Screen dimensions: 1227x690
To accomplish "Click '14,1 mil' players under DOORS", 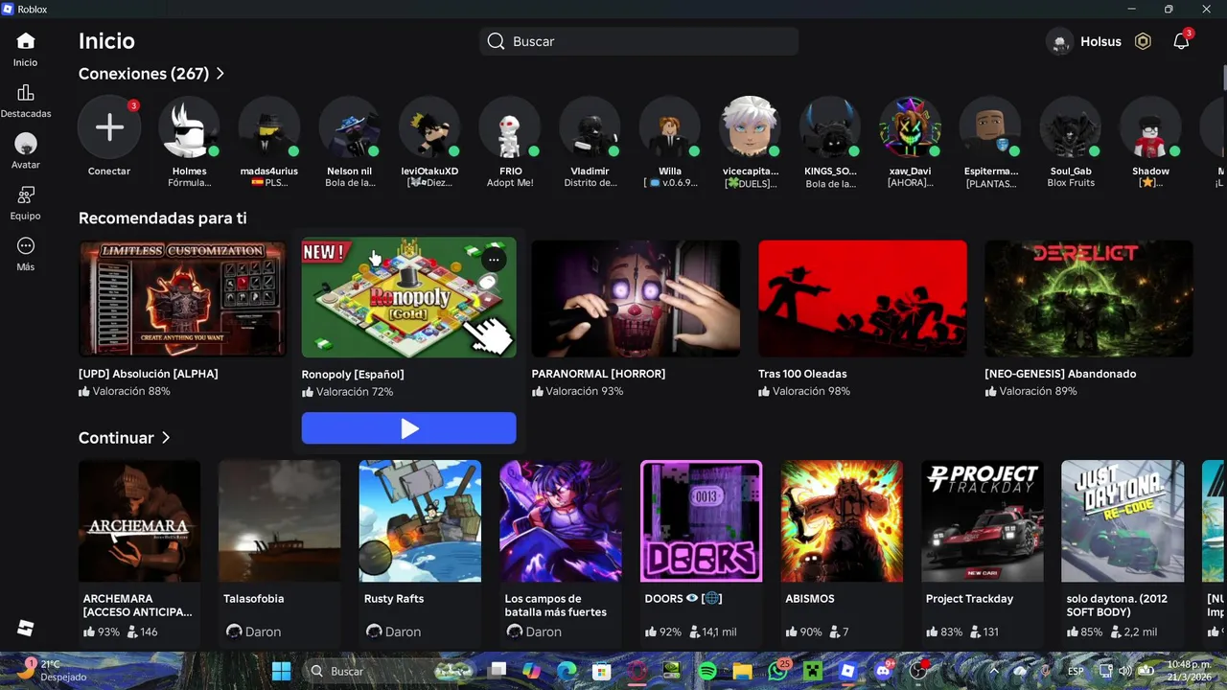I will tap(719, 632).
